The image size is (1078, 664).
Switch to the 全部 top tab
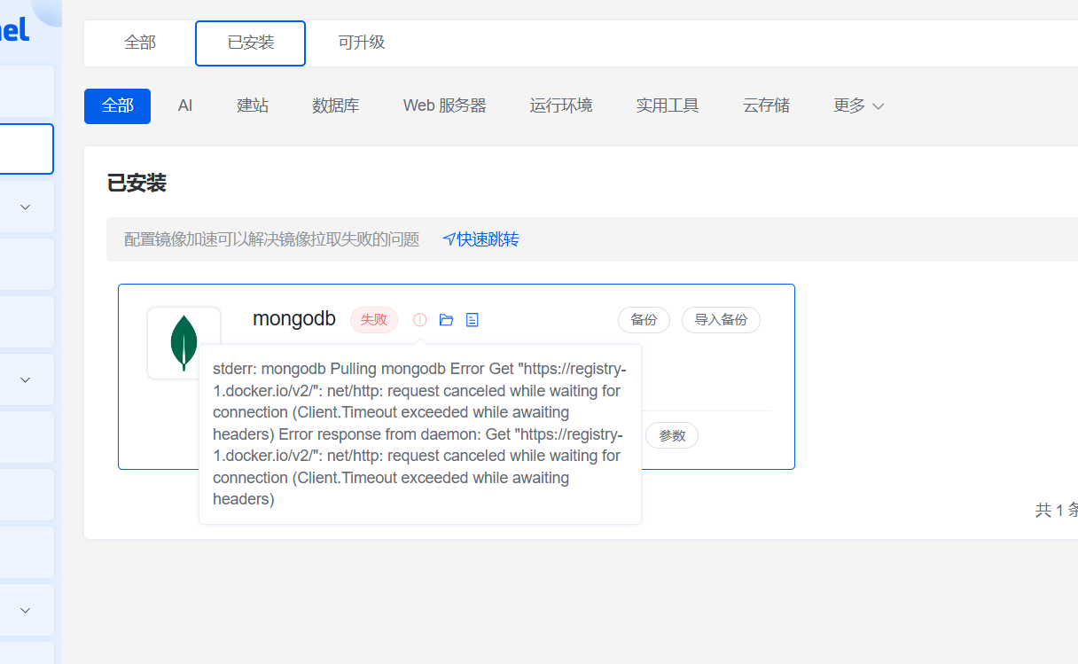[x=140, y=43]
